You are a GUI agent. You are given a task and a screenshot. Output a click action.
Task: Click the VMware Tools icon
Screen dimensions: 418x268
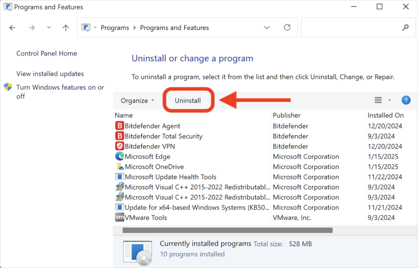tap(119, 217)
